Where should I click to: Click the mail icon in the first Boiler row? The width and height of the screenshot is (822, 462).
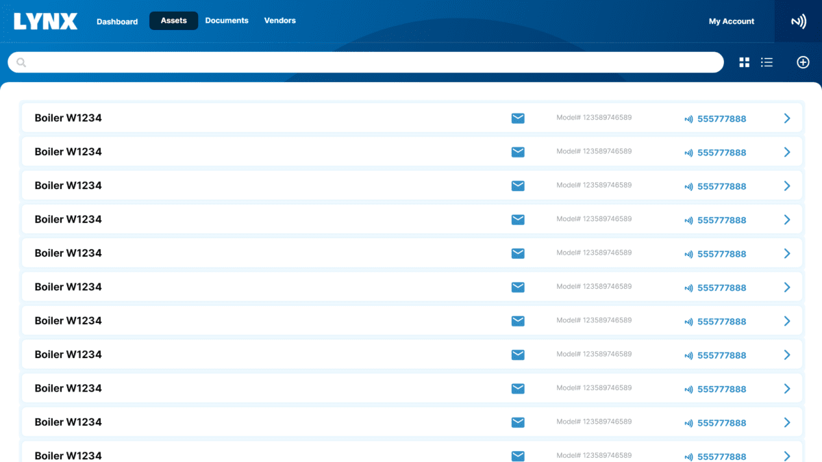(x=518, y=118)
